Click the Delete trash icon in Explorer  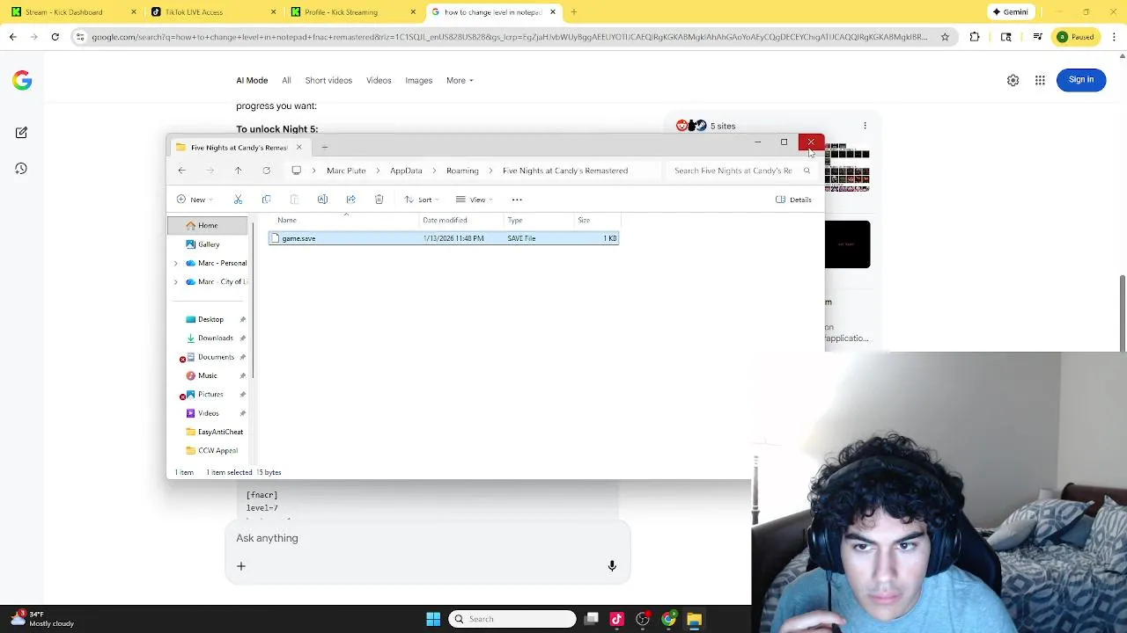click(379, 200)
